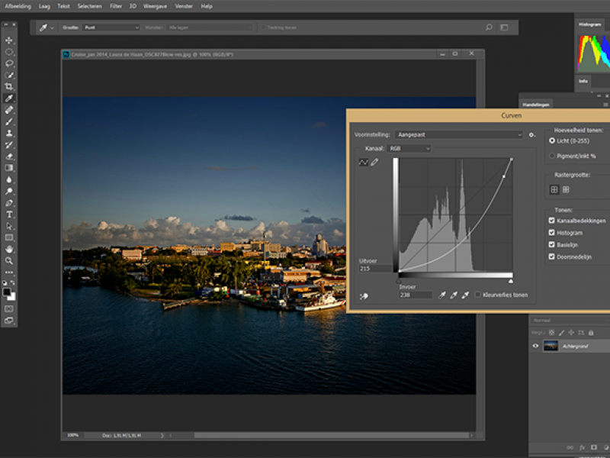The width and height of the screenshot is (610, 458).
Task: Click the pencil draw-curve icon in Curven
Action: (x=374, y=163)
